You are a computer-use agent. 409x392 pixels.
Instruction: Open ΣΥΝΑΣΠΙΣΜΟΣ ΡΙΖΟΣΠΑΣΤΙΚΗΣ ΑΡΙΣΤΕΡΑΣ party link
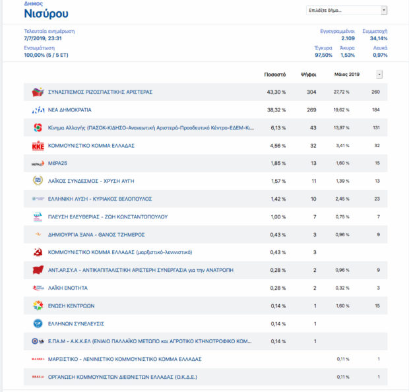100,92
